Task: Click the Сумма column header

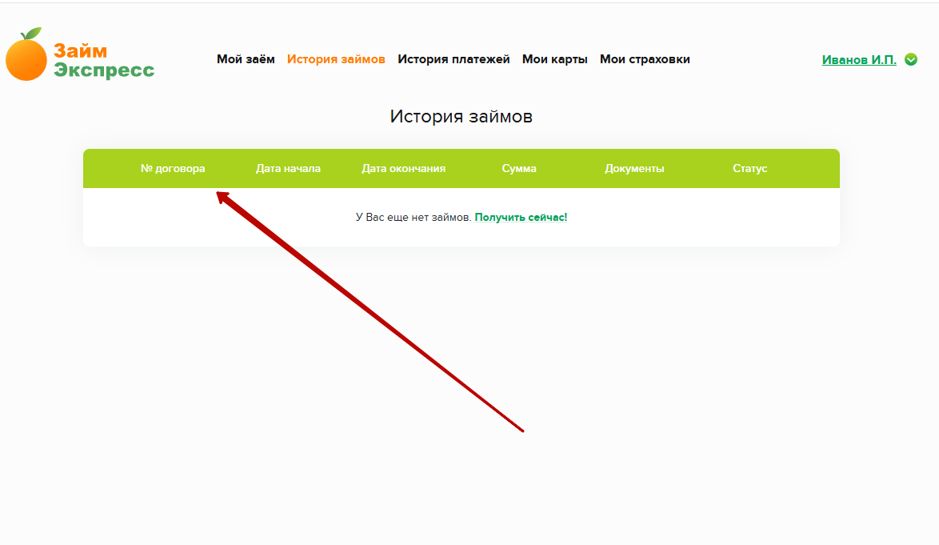Action: [x=518, y=168]
